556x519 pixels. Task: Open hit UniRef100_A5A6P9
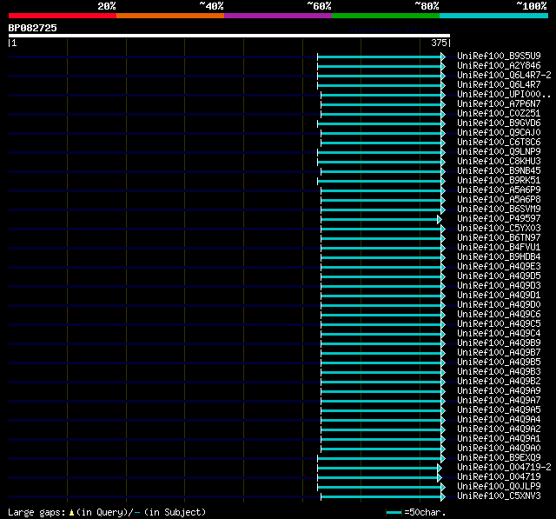(499, 190)
